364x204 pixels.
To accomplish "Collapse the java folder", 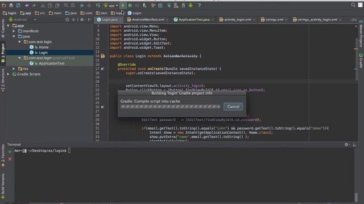I will tap(14, 36).
